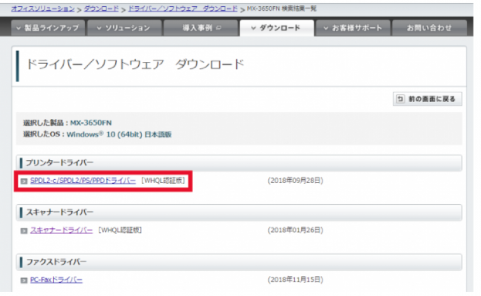Open the 導入事例 tab

tap(201, 28)
